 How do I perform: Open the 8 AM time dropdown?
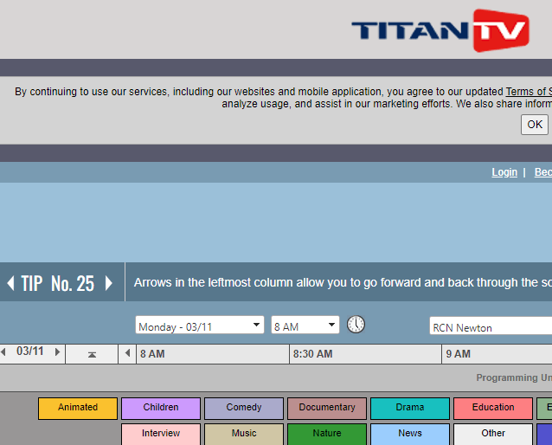tap(305, 325)
